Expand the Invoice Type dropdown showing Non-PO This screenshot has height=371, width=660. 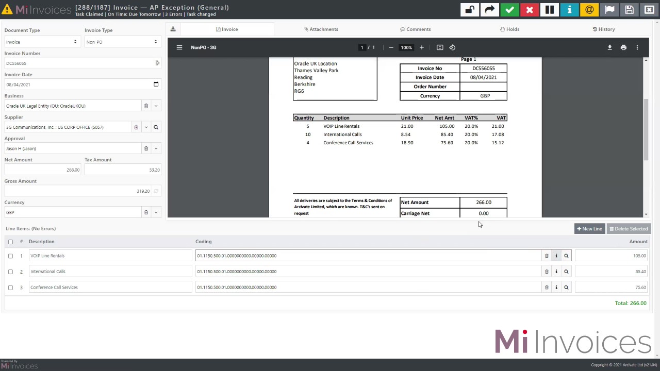coord(155,42)
